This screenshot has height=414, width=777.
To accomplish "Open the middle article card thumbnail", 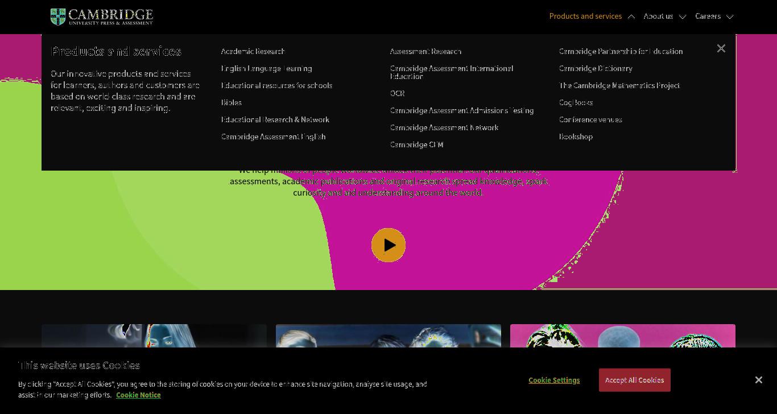I will 388,336.
